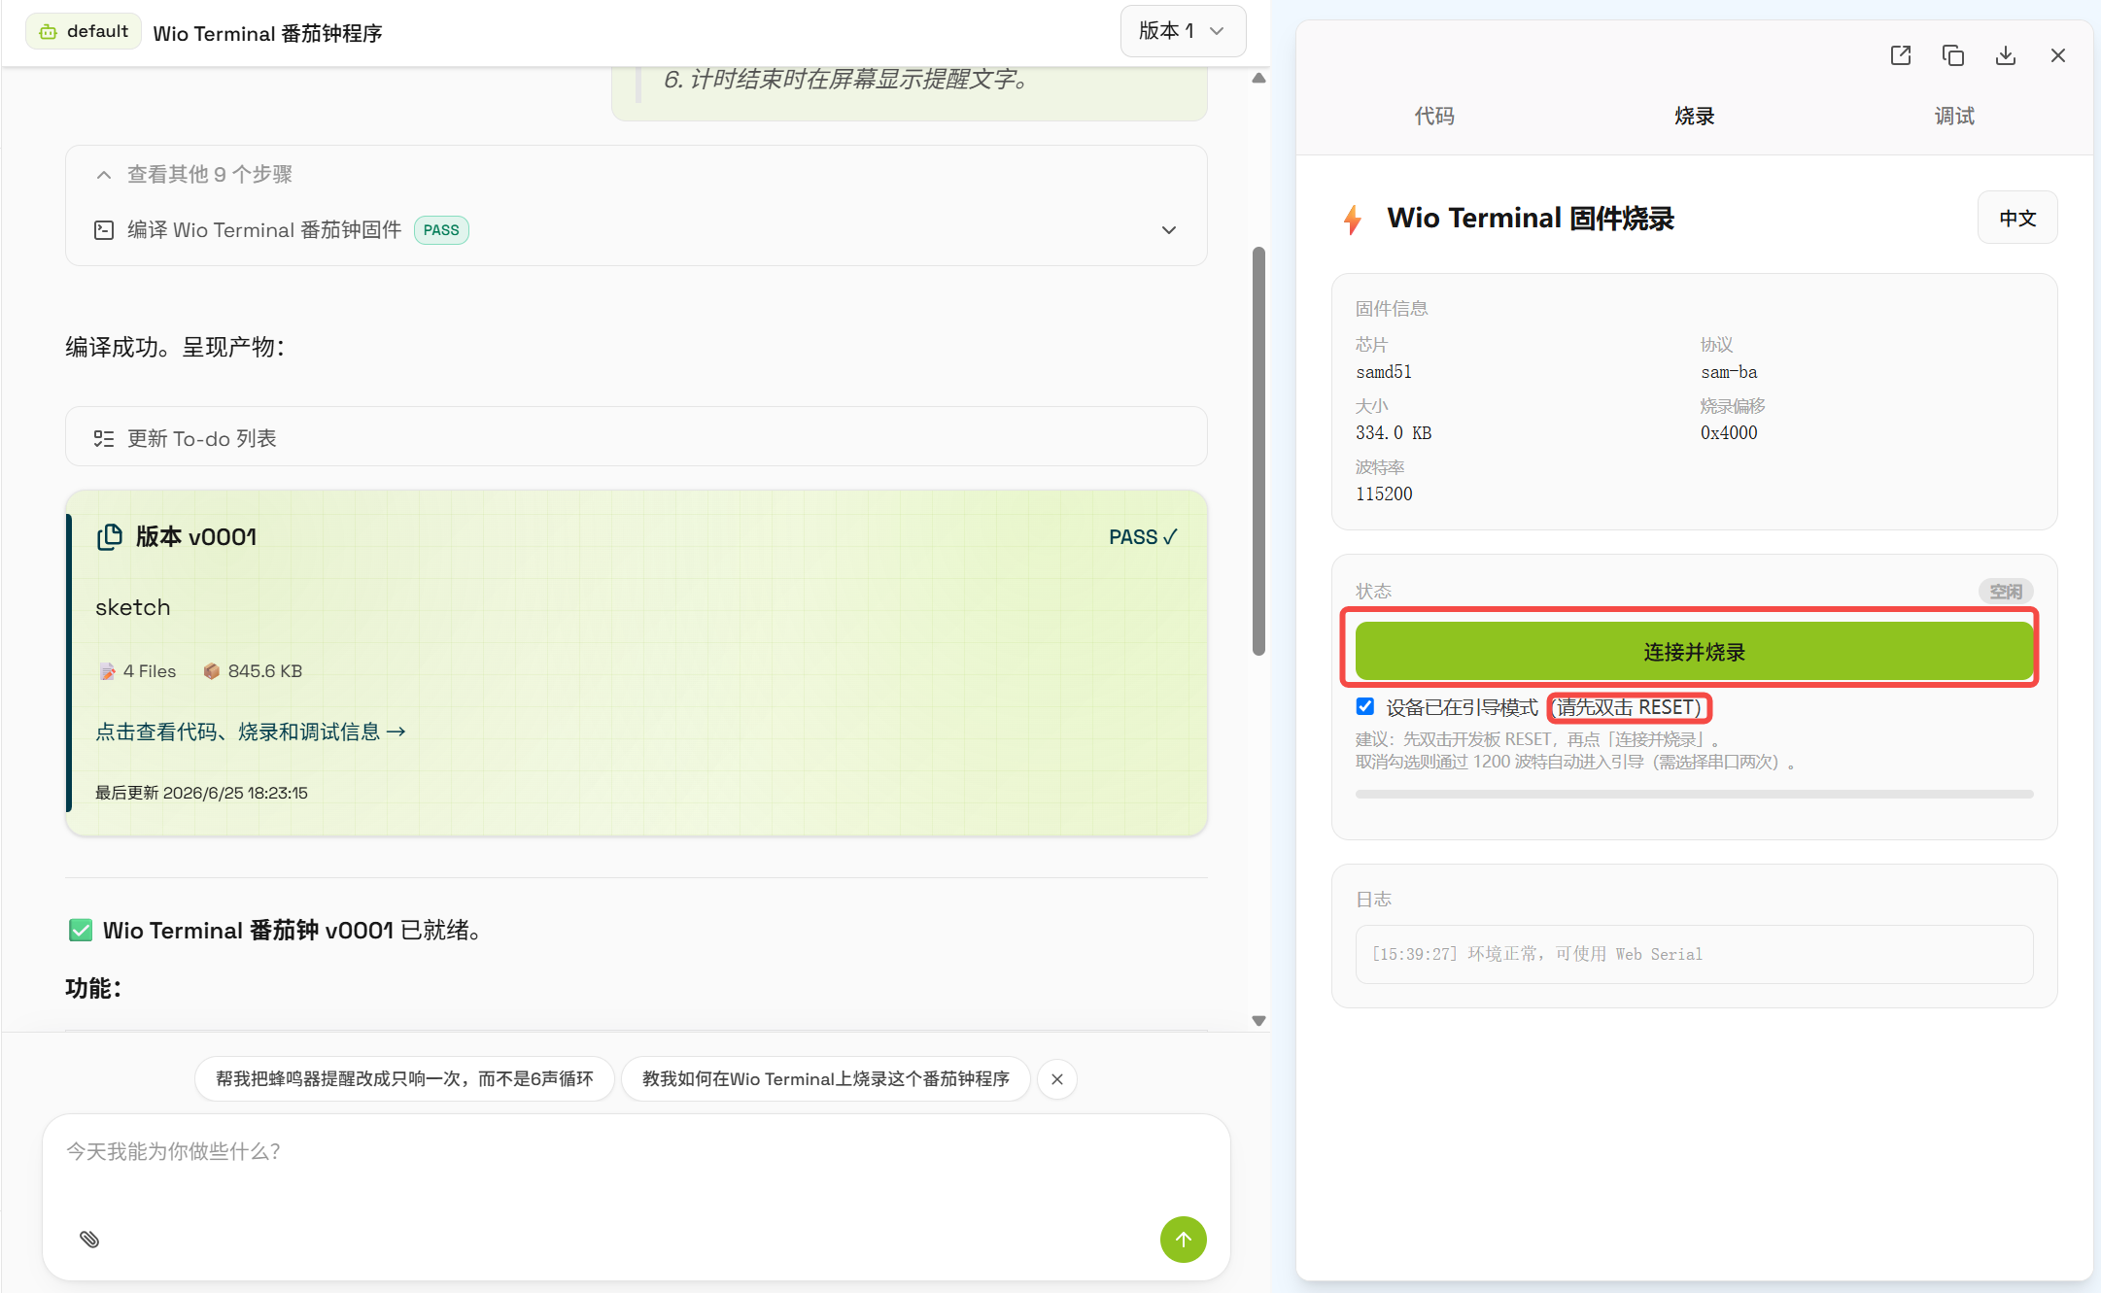Send the message with the green arrow button
Image resolution: width=2101 pixels, height=1293 pixels.
point(1183,1240)
